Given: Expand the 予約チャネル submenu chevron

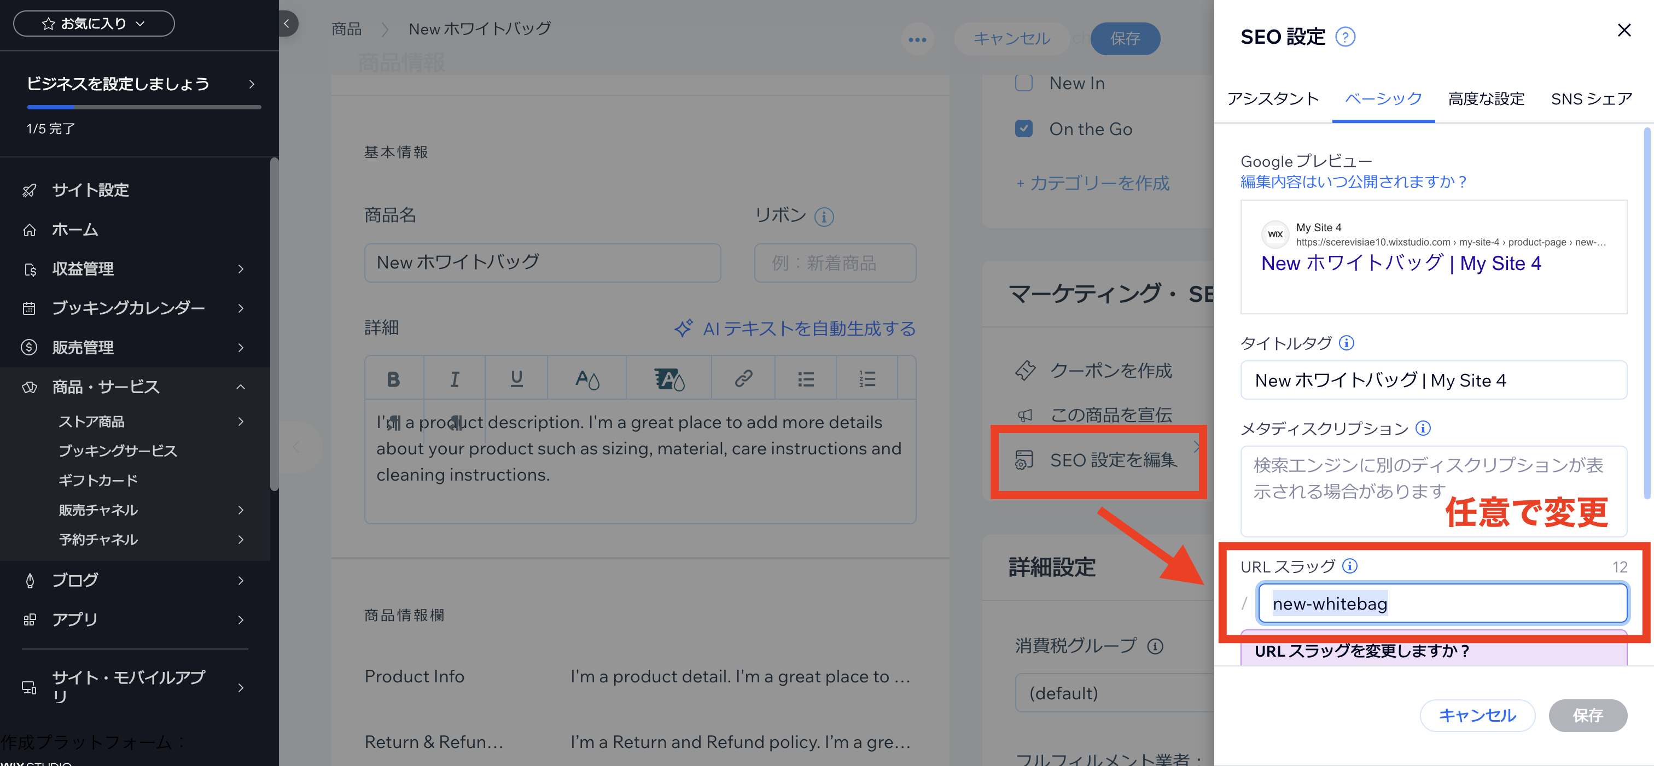Looking at the screenshot, I should point(241,539).
